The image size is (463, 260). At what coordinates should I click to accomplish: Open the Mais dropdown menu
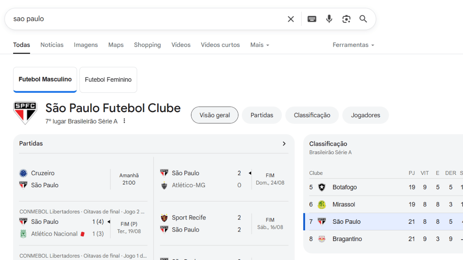260,45
